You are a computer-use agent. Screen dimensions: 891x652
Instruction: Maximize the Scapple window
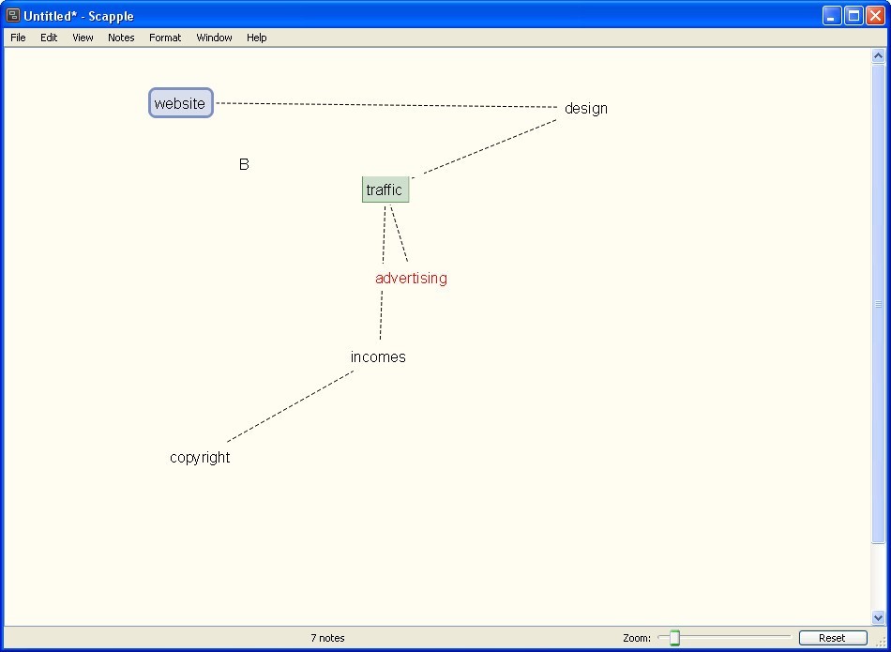click(853, 15)
